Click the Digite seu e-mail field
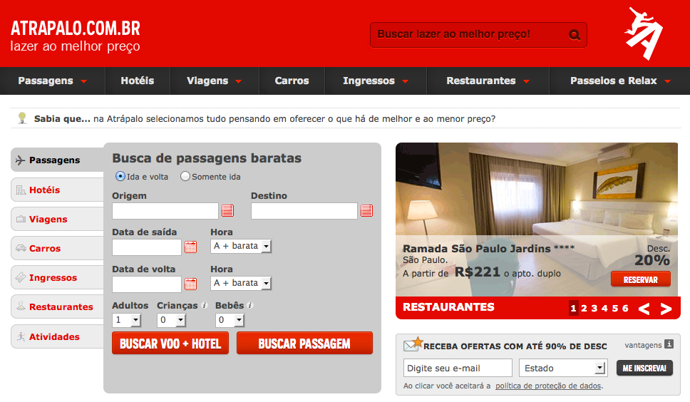 458,368
